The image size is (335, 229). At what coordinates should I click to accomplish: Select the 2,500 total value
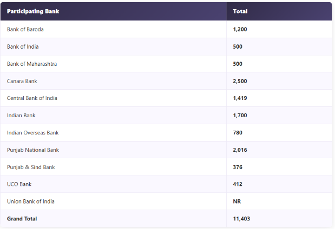pos(240,81)
